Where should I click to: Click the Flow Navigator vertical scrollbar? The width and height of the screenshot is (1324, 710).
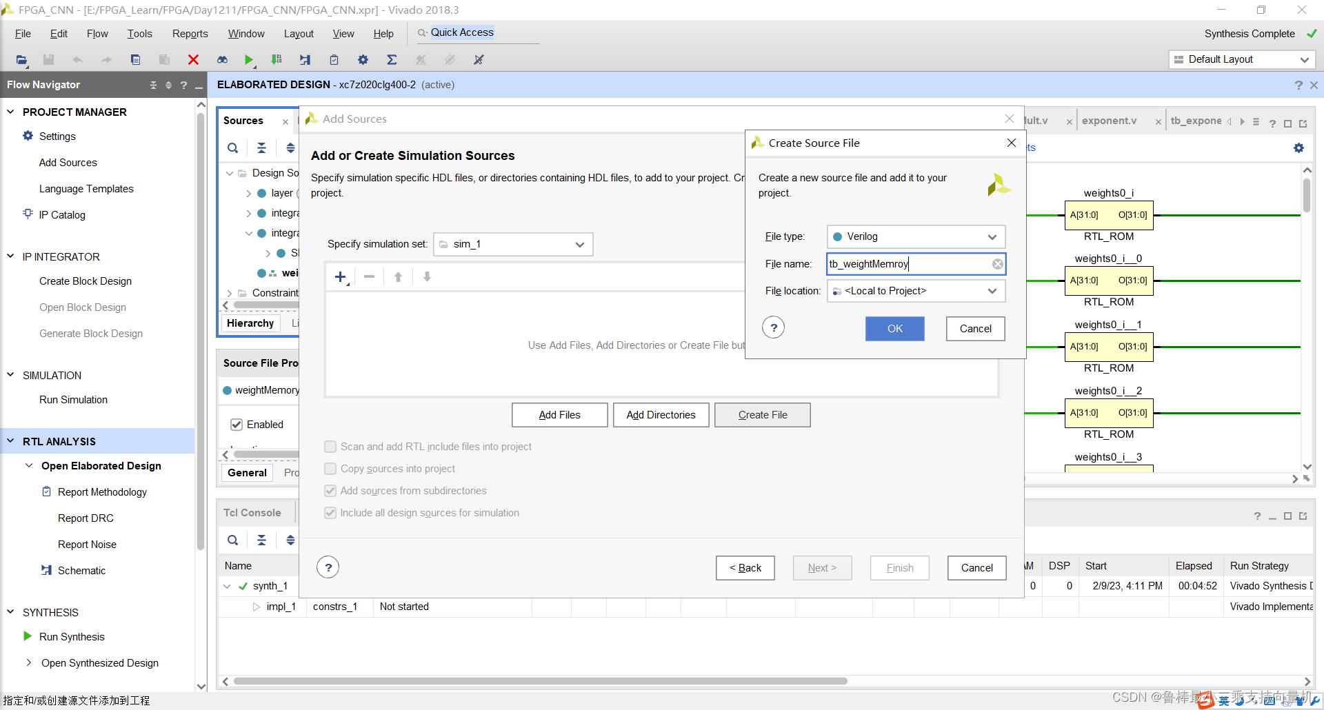click(x=201, y=331)
